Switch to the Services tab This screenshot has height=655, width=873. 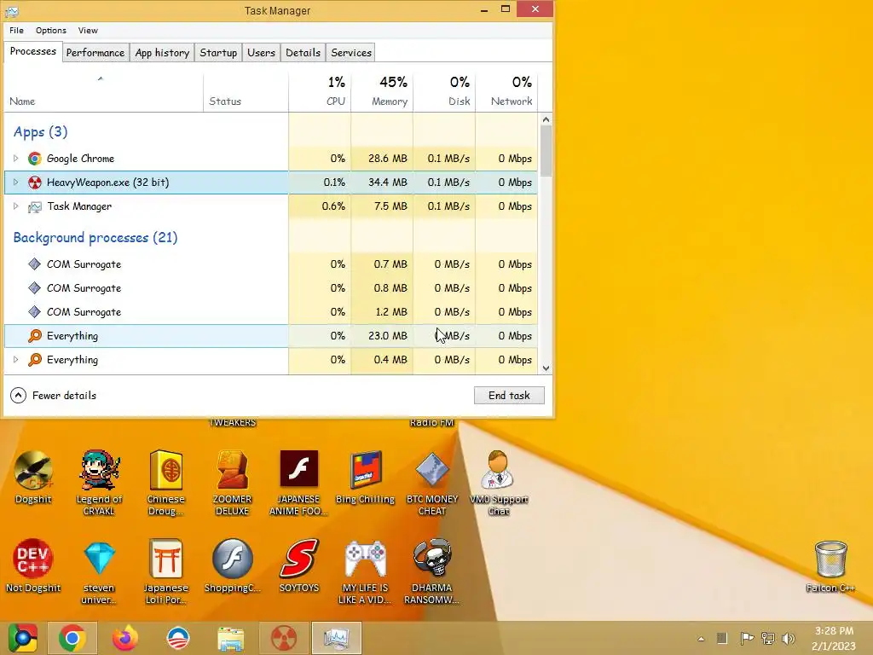click(350, 53)
